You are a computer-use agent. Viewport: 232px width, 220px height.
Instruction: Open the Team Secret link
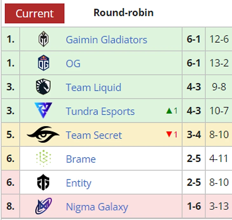[x=94, y=135]
